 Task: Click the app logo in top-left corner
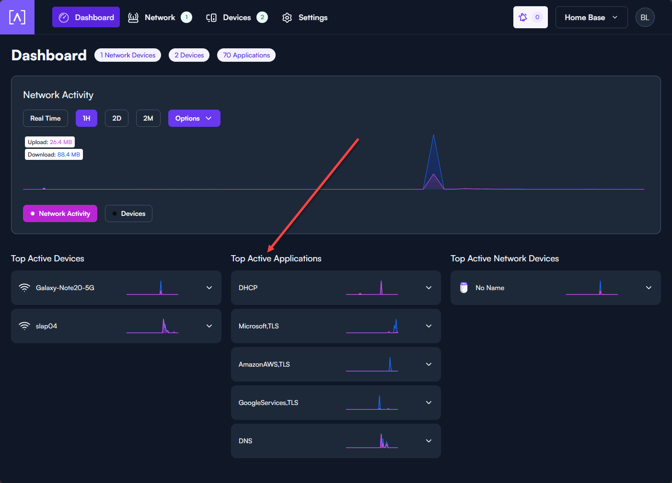[17, 17]
